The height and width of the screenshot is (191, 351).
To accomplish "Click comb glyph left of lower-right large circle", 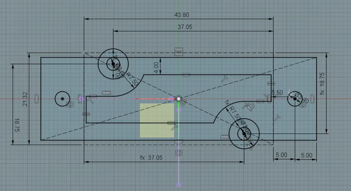I will 224,136.
